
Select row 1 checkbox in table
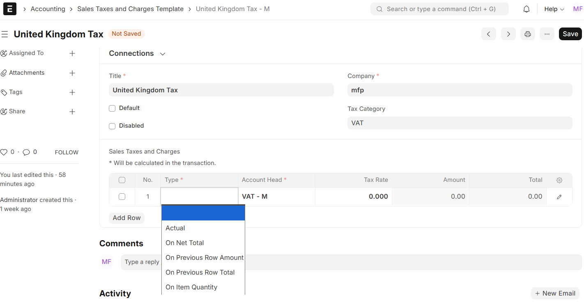tap(122, 197)
